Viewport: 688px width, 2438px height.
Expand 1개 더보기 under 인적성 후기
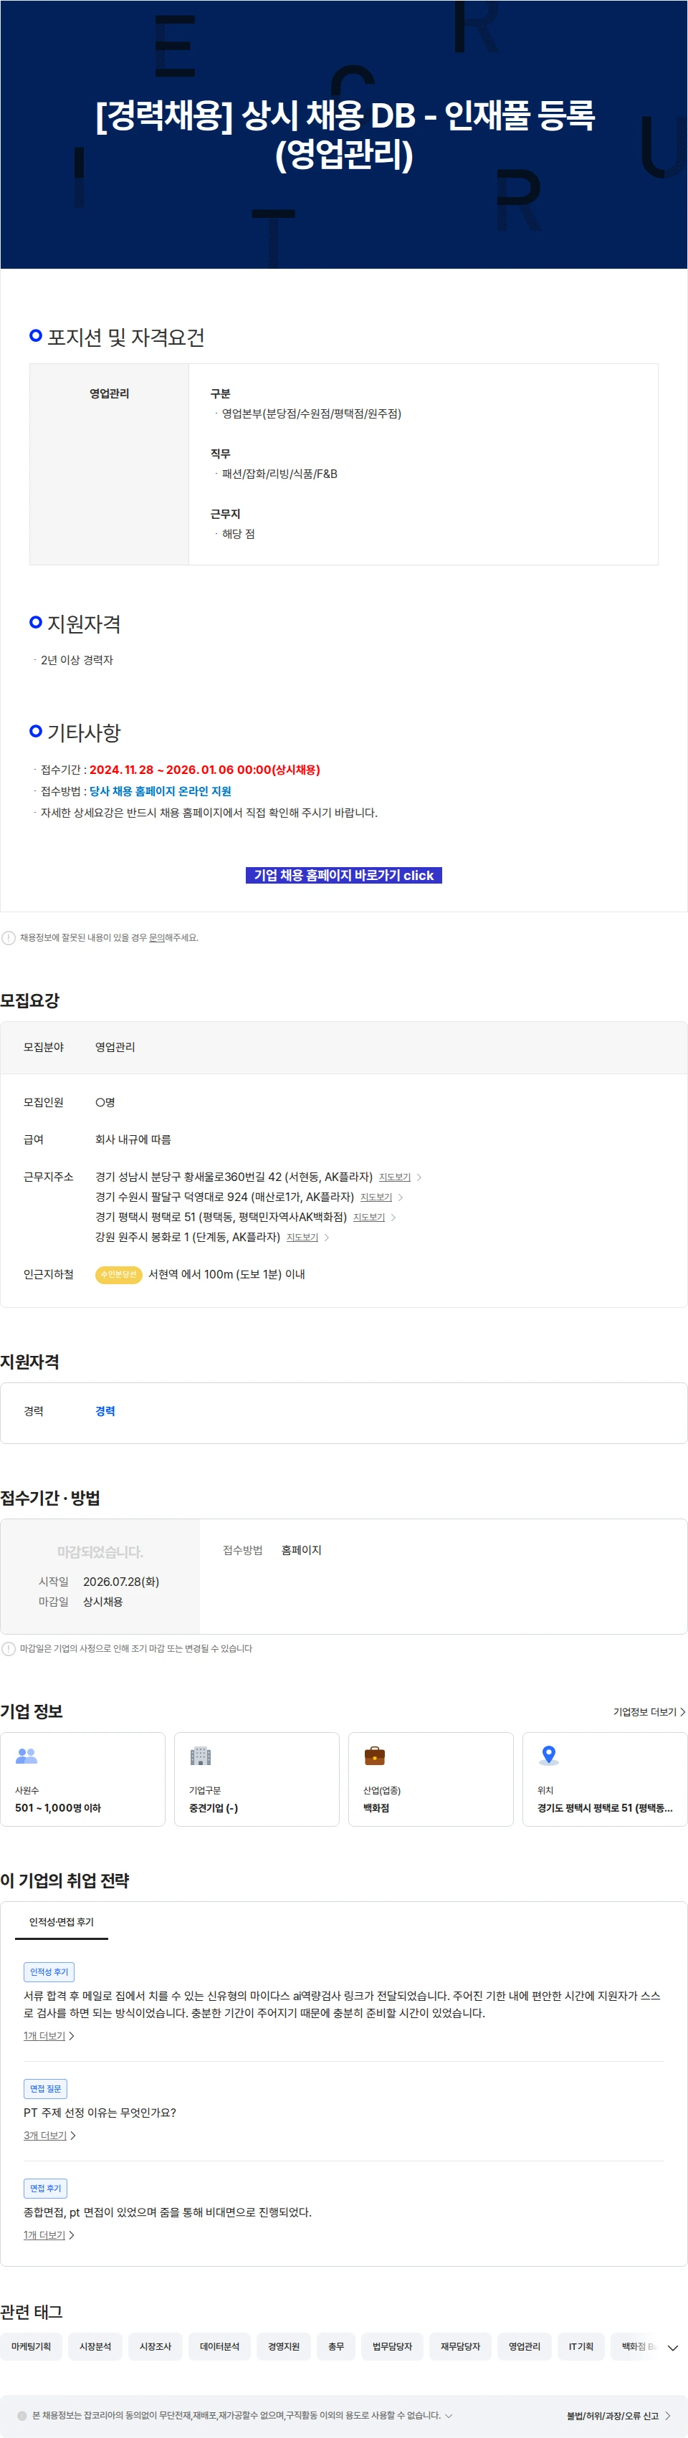pos(49,2036)
